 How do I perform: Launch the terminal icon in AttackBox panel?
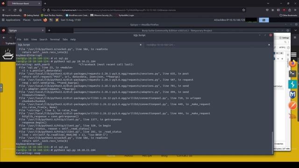pos(51,20)
